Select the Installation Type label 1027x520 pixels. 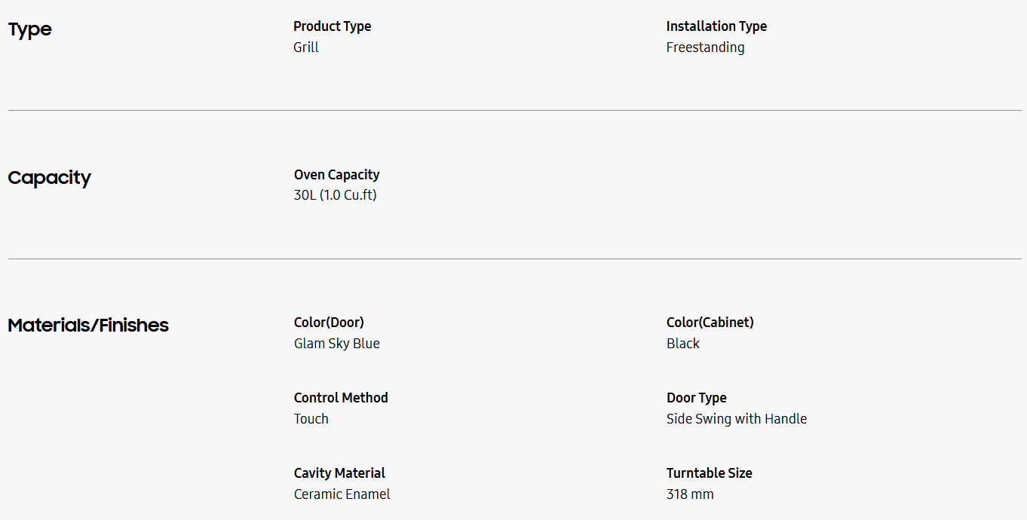click(x=716, y=26)
